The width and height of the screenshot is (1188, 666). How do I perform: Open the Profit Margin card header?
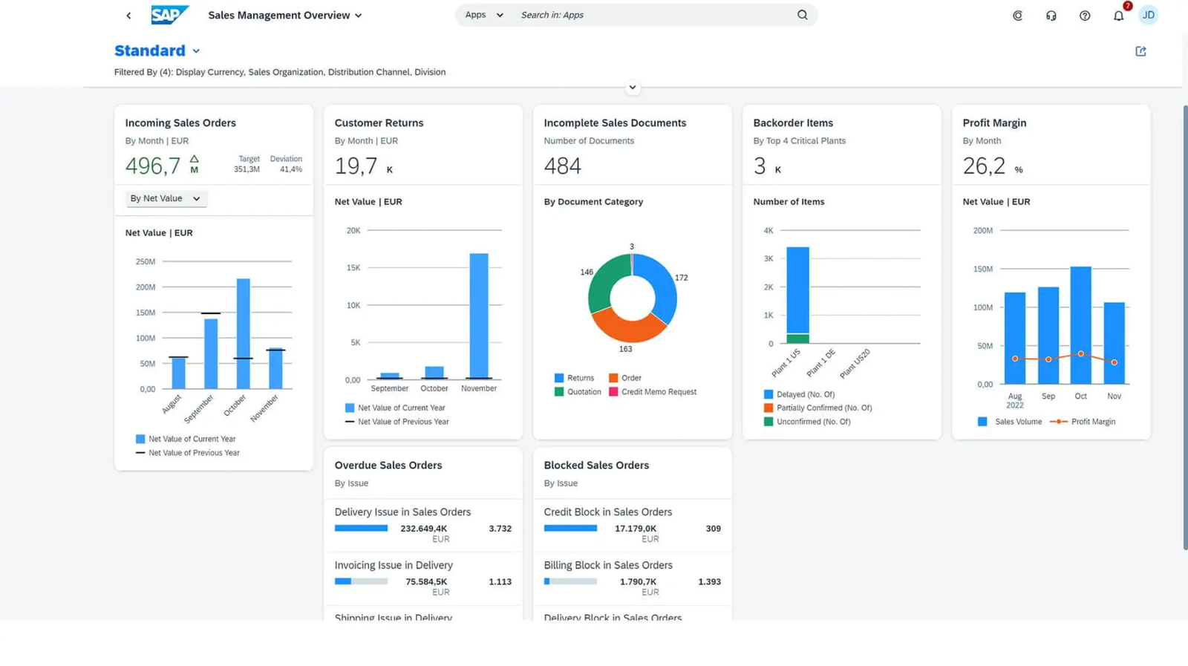[994, 123]
